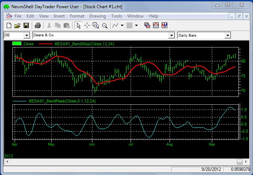This screenshot has height=175, width=253.
Task: Select MESA91_BandPass(Close,0.1,12,24) legend label
Action: (x=62, y=101)
